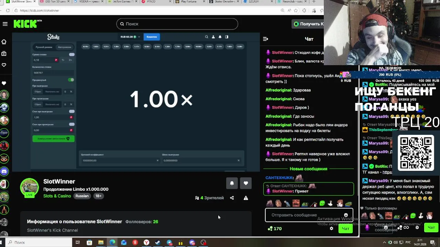Share the SlotWinner stream
This screenshot has height=247, width=440.
[232, 198]
